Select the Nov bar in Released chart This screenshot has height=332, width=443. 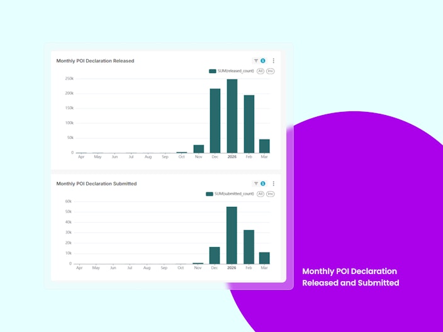click(x=199, y=149)
